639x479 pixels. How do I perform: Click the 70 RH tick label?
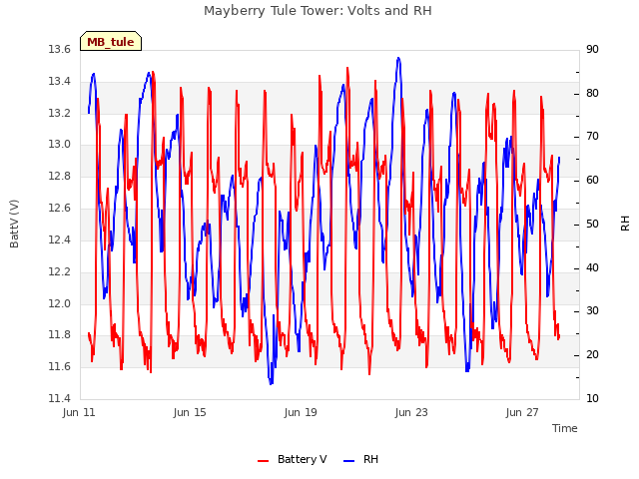(592, 137)
